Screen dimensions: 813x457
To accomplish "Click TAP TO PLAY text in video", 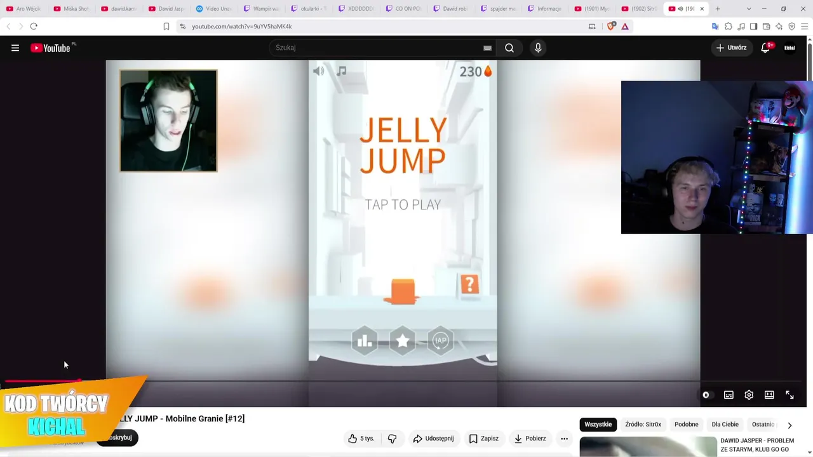I will 403,204.
